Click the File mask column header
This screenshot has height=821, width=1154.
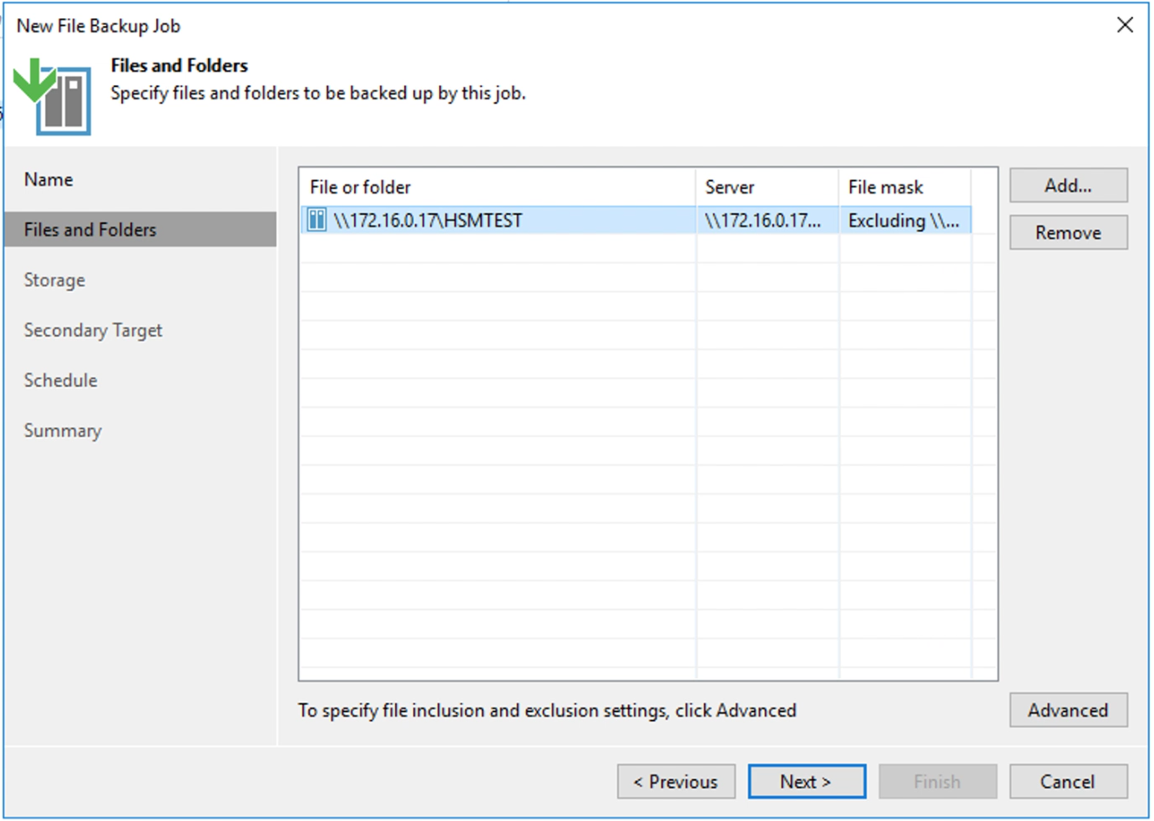tap(885, 187)
